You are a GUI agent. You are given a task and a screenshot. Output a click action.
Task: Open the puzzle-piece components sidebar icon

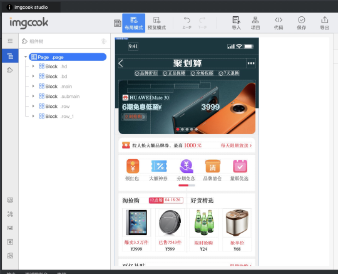tap(10, 70)
